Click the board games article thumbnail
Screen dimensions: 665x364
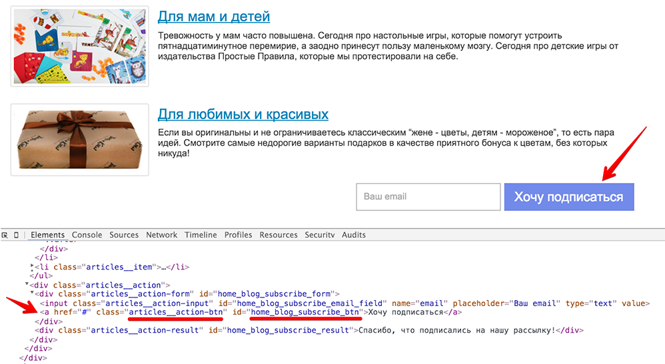point(80,46)
